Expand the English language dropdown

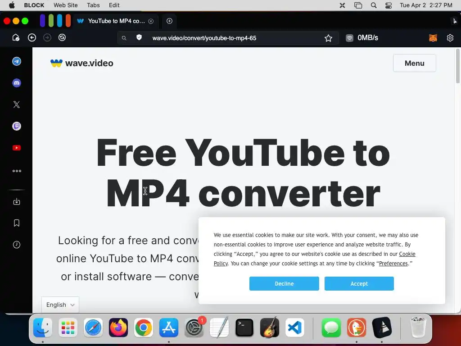(60, 305)
